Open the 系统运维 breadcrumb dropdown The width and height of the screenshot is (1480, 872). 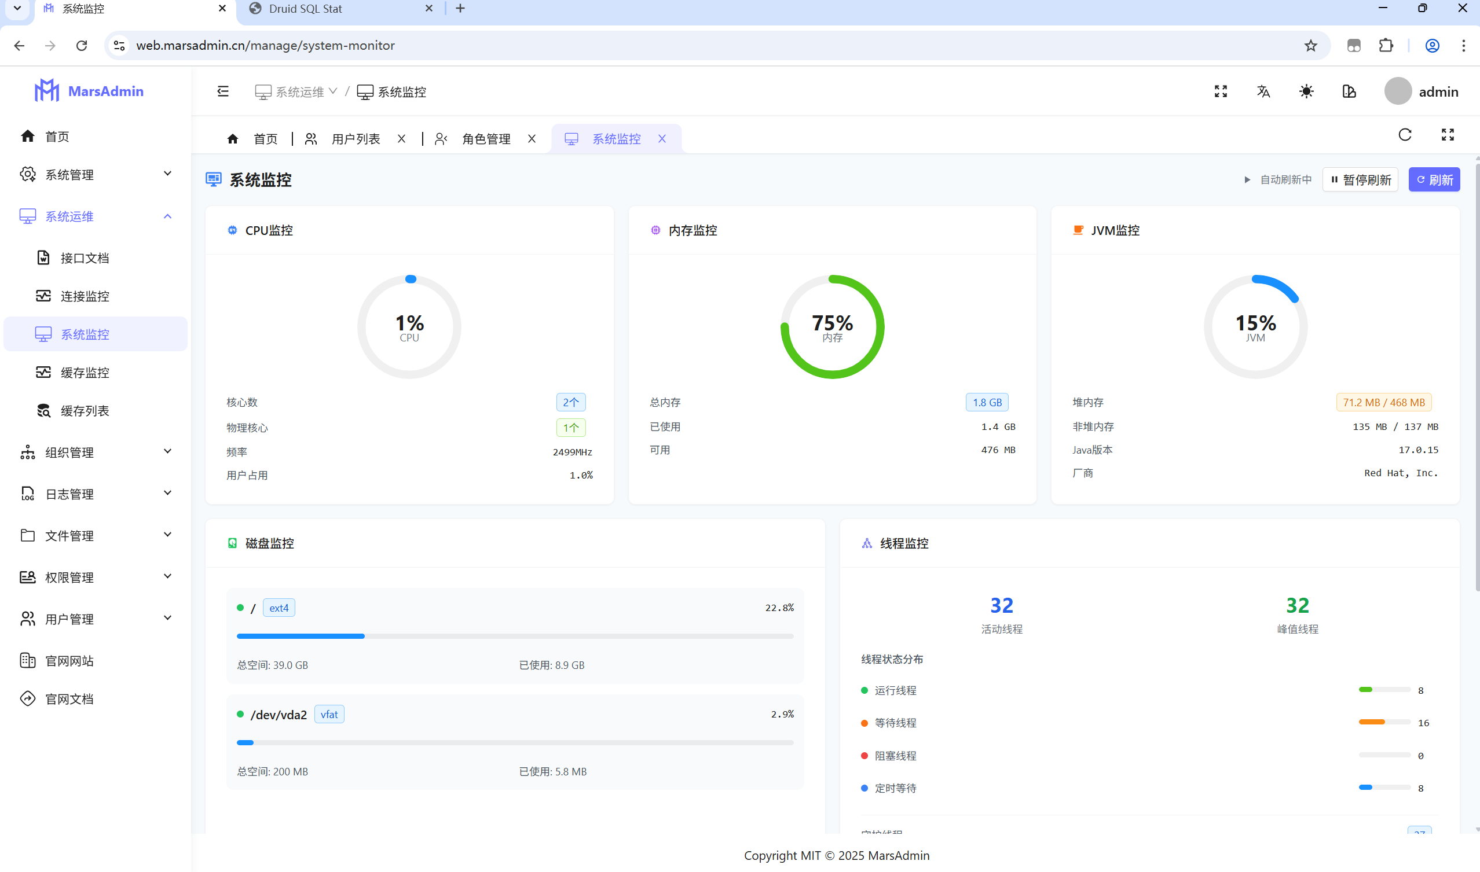coord(299,91)
